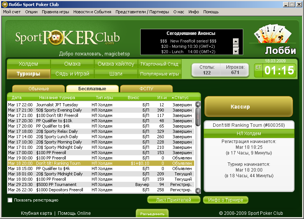The width and height of the screenshot is (304, 219).
Task: Click the Игроков players counter
Action: [235, 70]
